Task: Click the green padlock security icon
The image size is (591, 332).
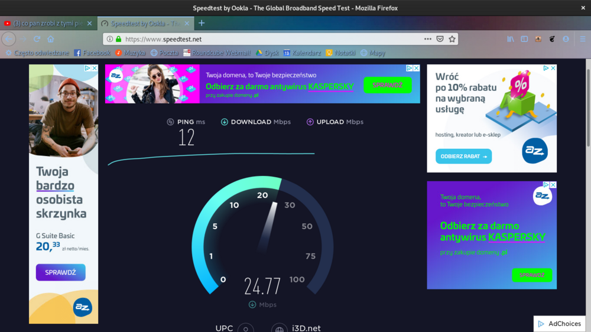Action: click(118, 39)
